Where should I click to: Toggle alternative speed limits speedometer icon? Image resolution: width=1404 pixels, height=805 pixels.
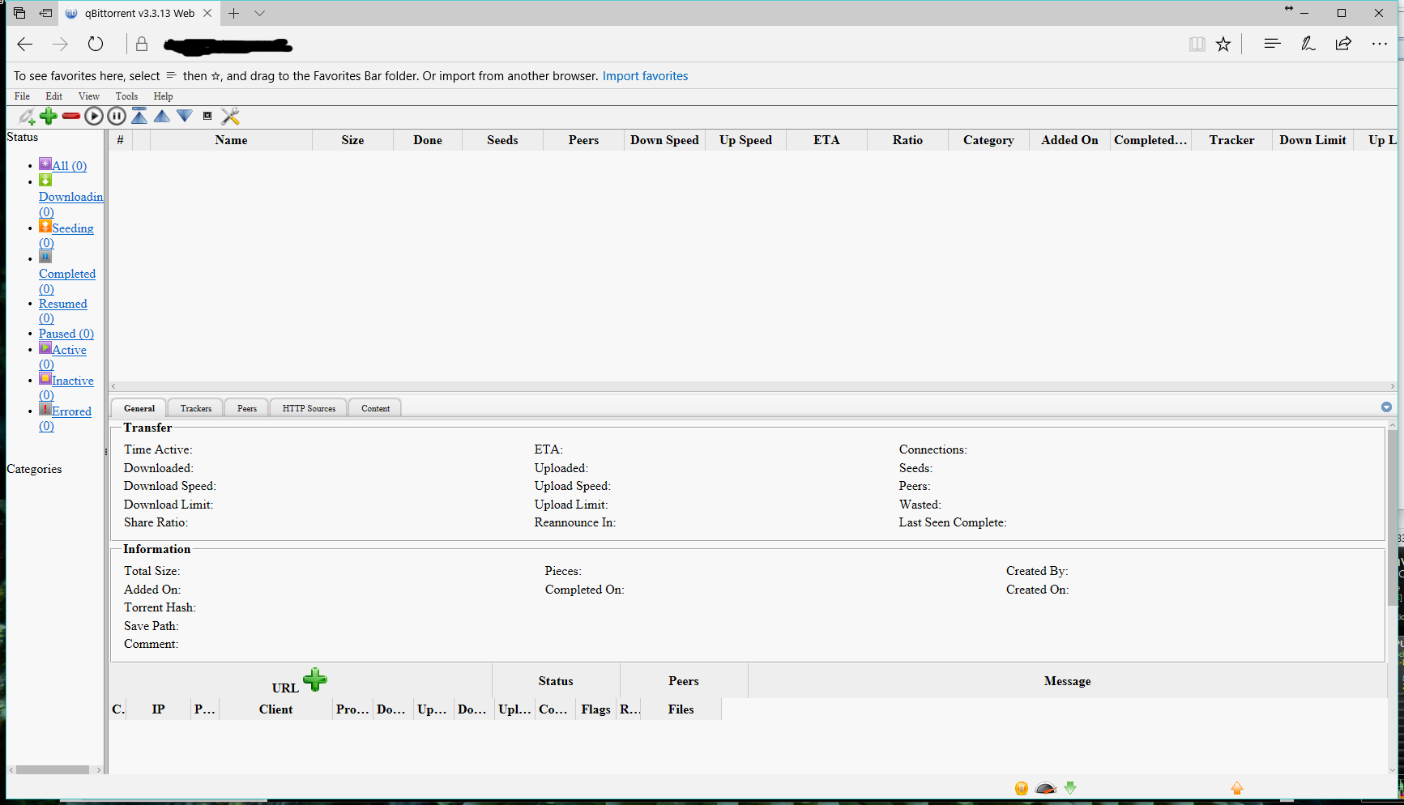[1045, 787]
